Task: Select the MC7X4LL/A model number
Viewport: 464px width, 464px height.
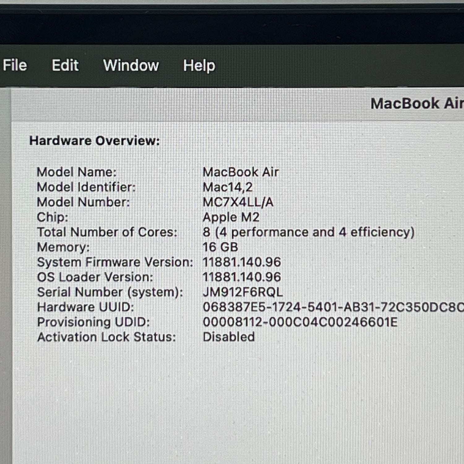Action: click(x=238, y=202)
